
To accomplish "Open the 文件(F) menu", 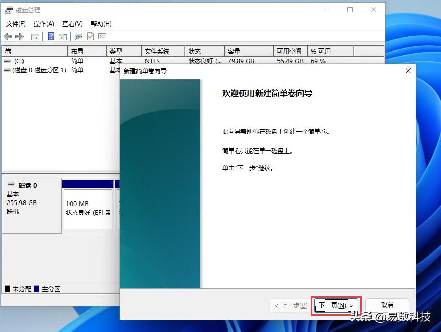I will (16, 23).
